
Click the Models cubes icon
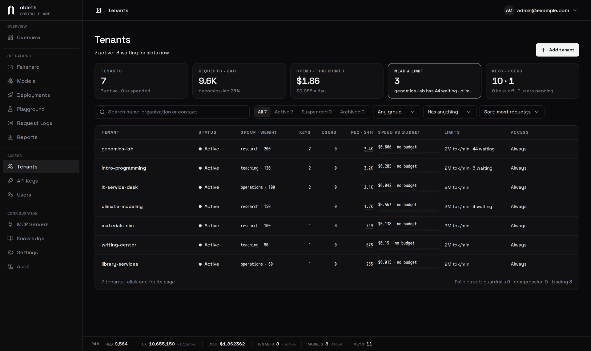(10, 81)
